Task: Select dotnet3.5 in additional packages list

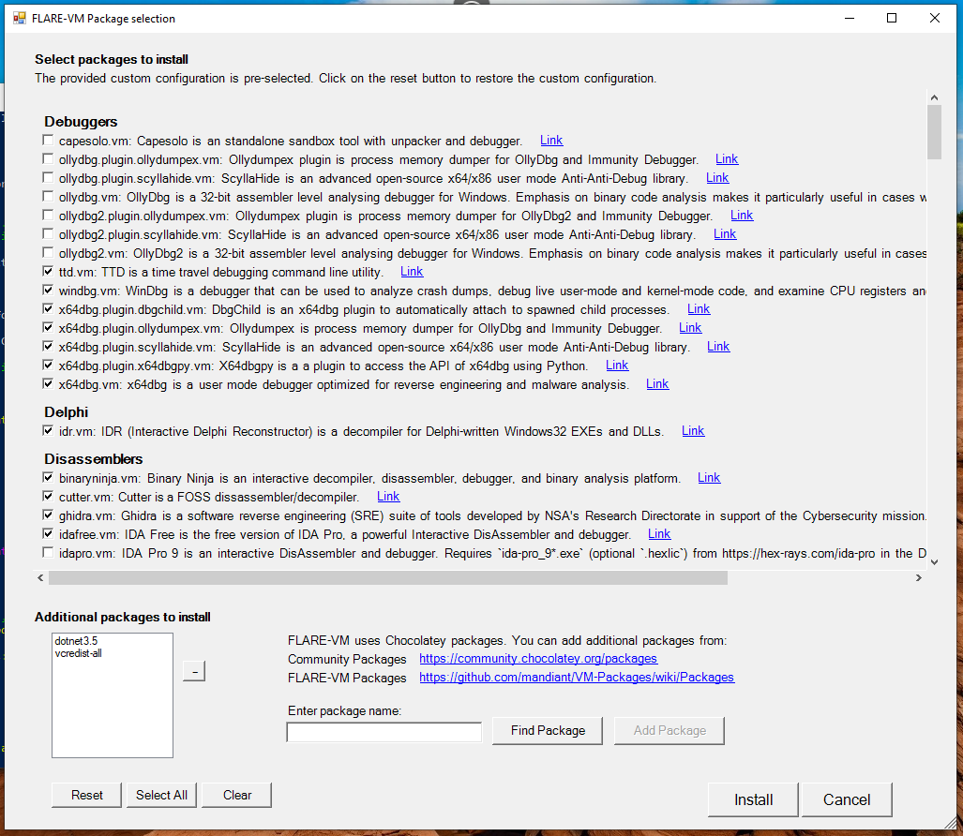Action: pyautogui.click(x=72, y=641)
